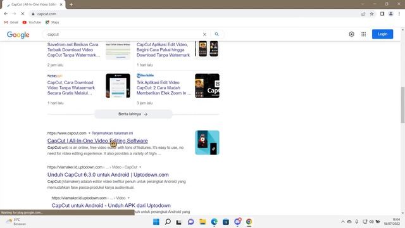Run search with magnifier icon

(x=216, y=34)
